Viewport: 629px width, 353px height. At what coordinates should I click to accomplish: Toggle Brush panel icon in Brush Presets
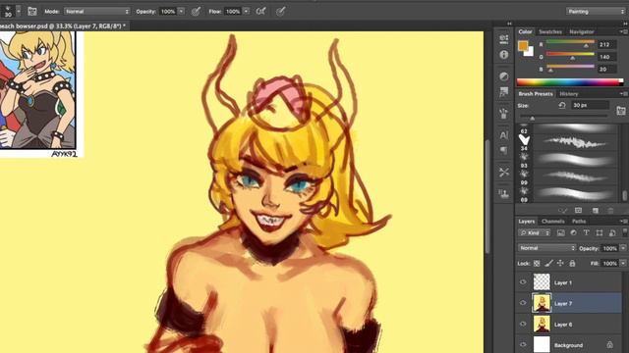tap(620, 111)
